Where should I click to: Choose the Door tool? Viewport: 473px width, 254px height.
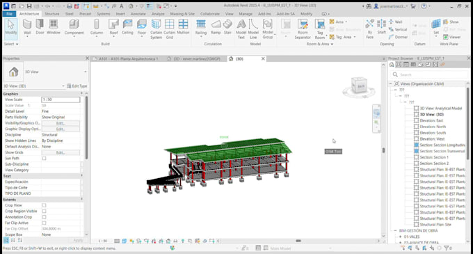(40, 27)
